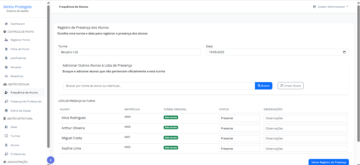The width and height of the screenshot is (360, 165).
Task: Click the STATUS column header
Action: click(224, 109)
